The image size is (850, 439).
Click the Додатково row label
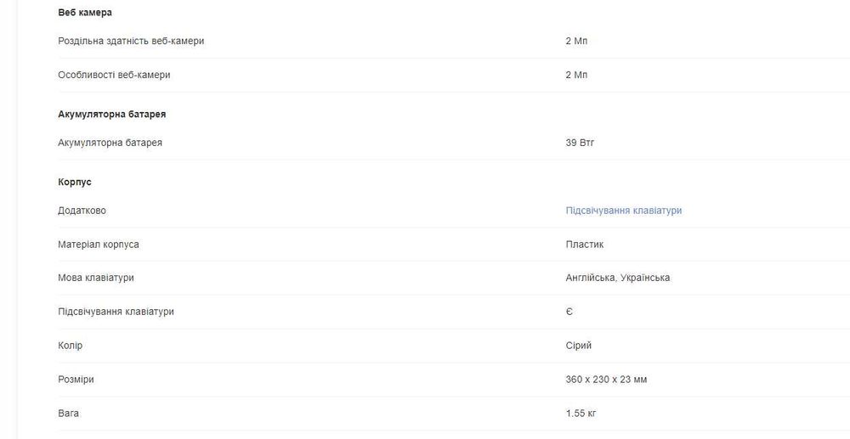pyautogui.click(x=82, y=211)
